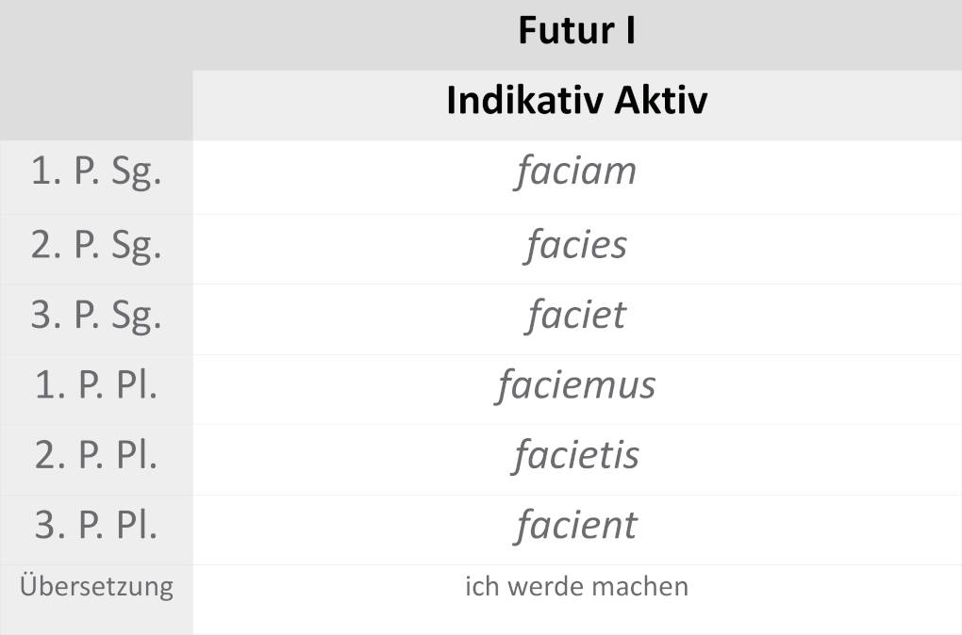Click the verb form "faciam"
The width and height of the screenshot is (962, 635).
tap(576, 172)
